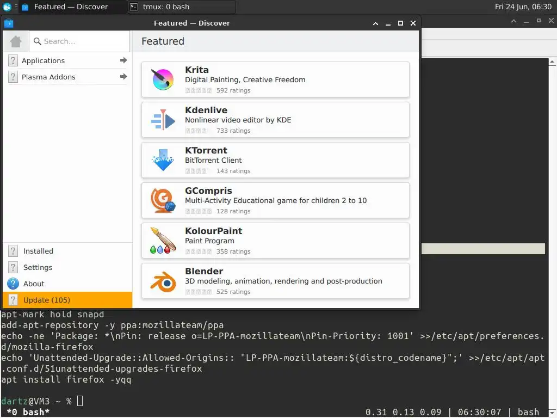
Task: Click the Discover taskbar entry icon
Action: pyautogui.click(x=25, y=7)
